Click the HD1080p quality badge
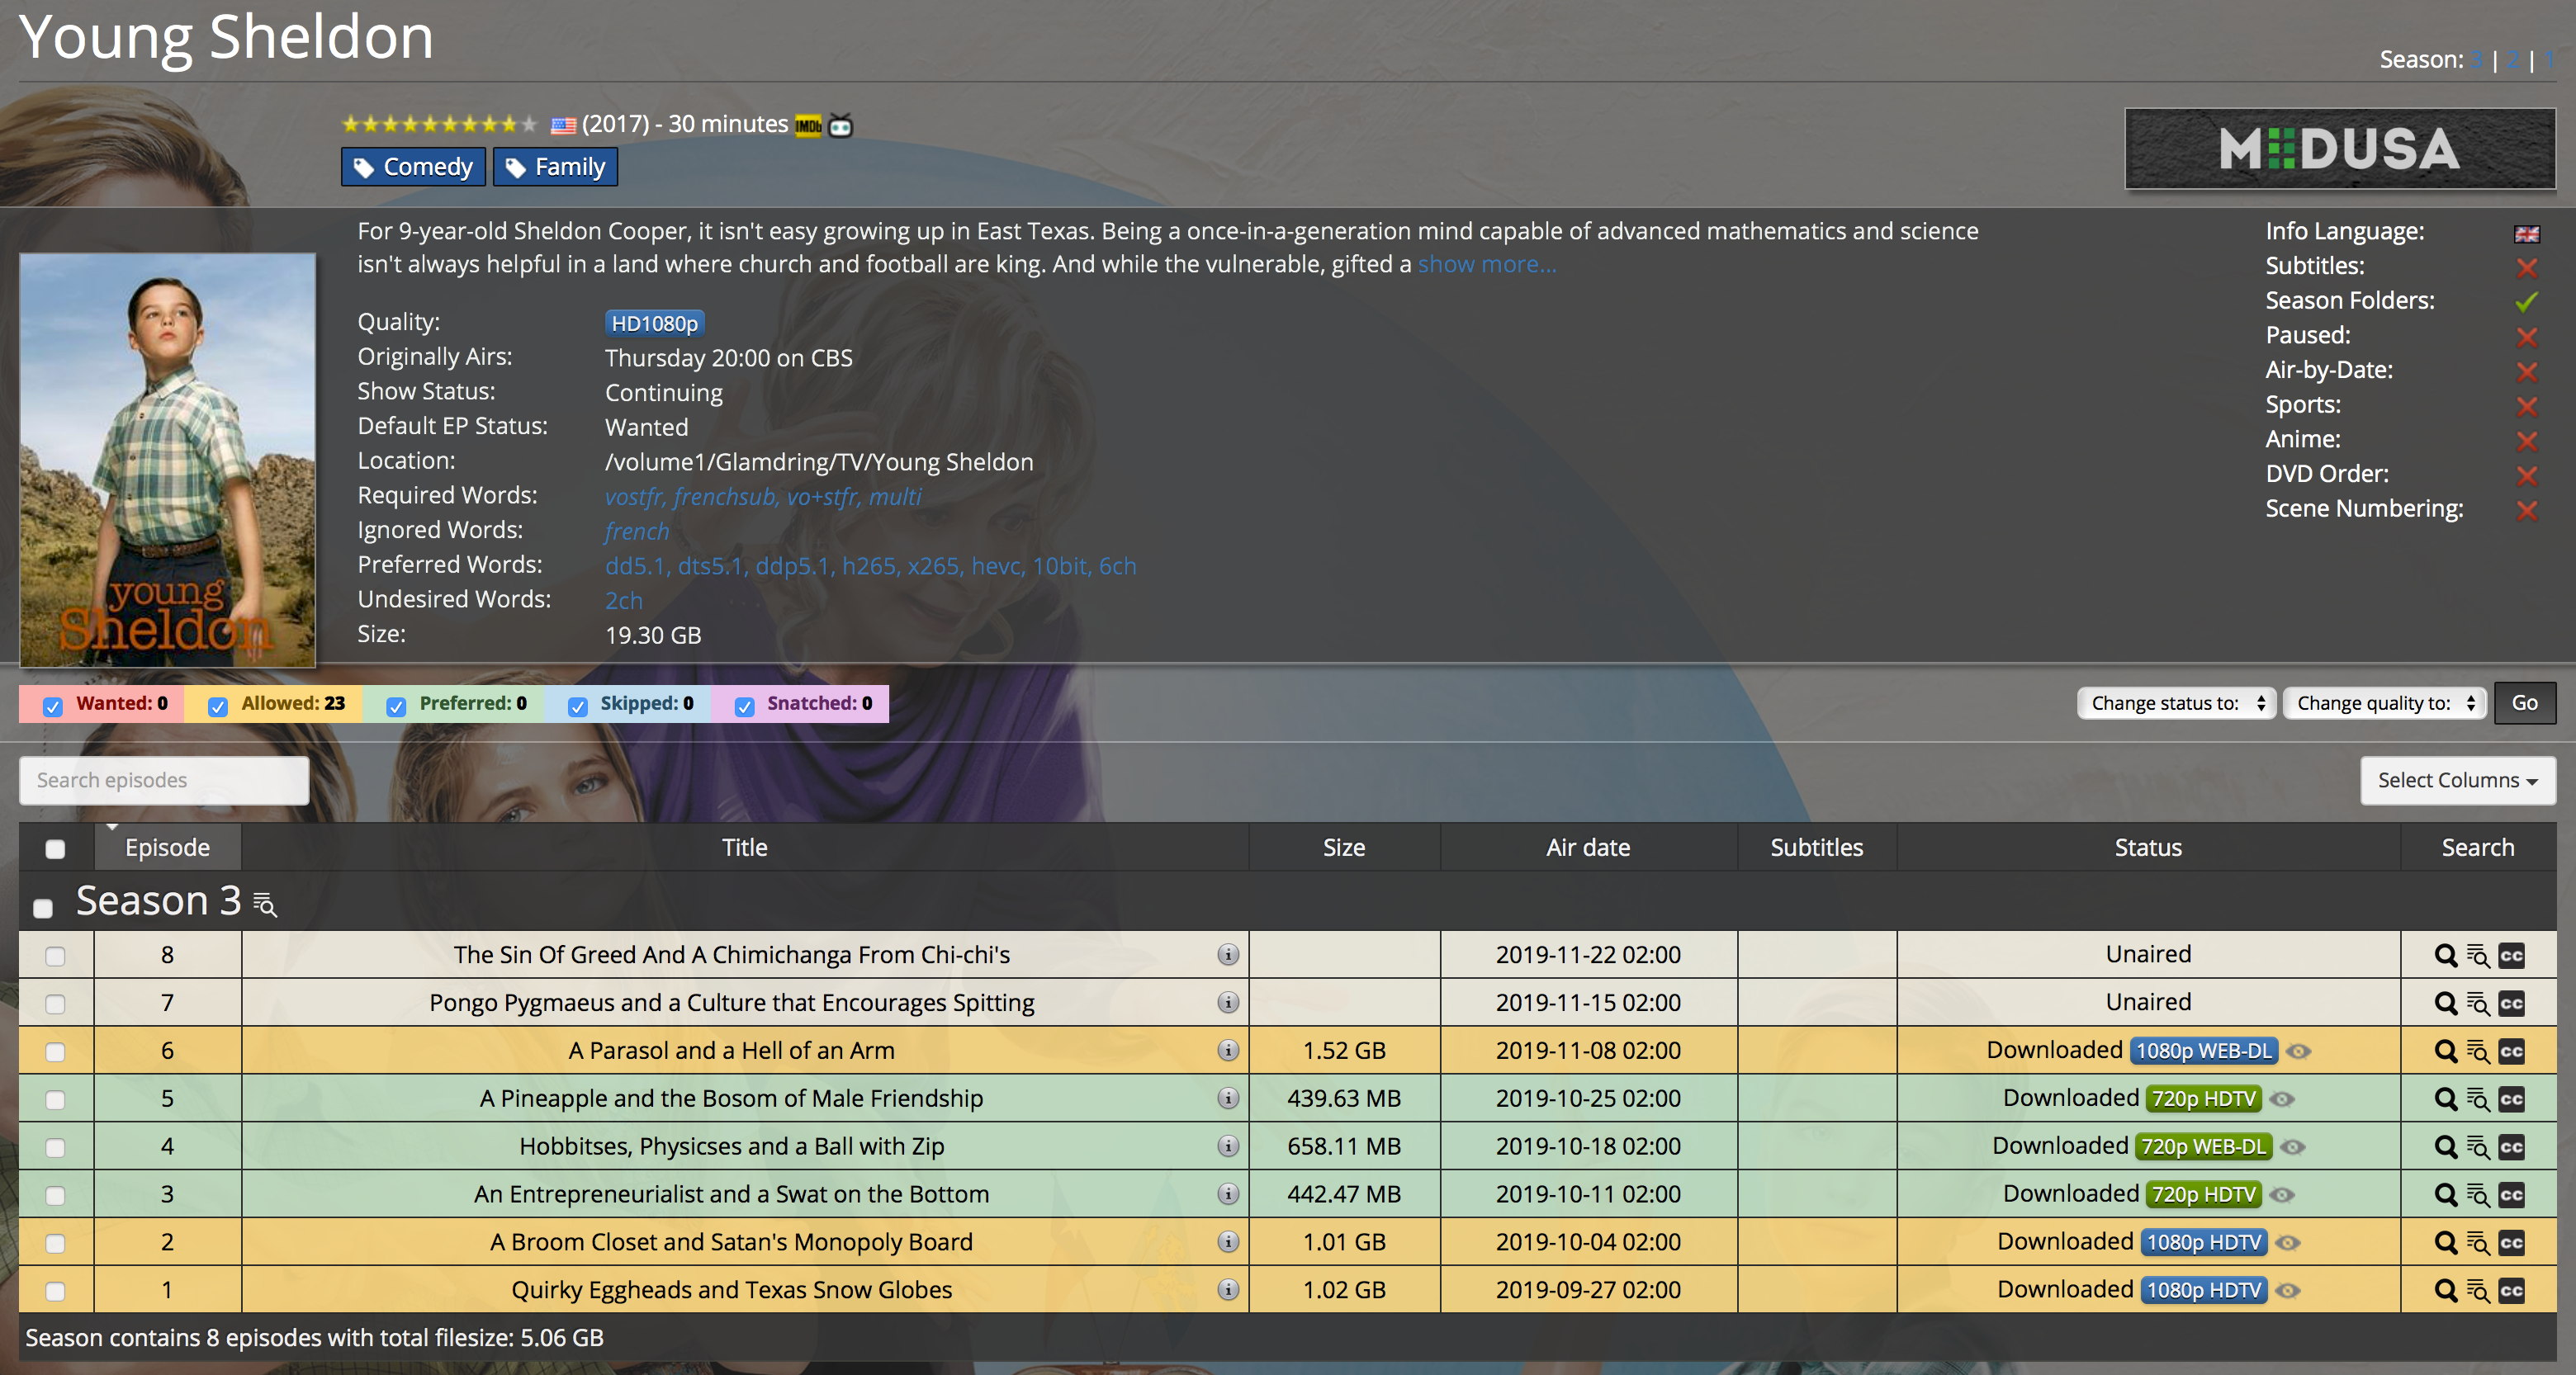The width and height of the screenshot is (2576, 1375). tap(654, 323)
